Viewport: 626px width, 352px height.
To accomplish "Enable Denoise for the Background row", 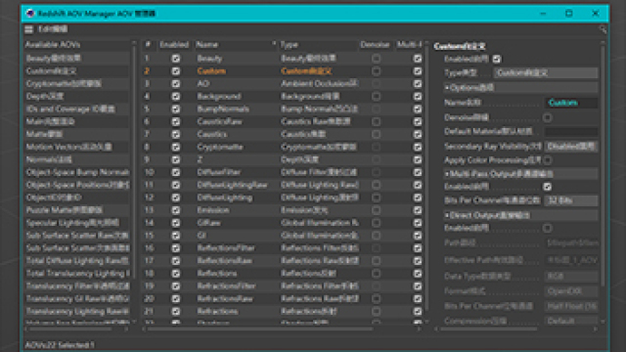I will (376, 96).
